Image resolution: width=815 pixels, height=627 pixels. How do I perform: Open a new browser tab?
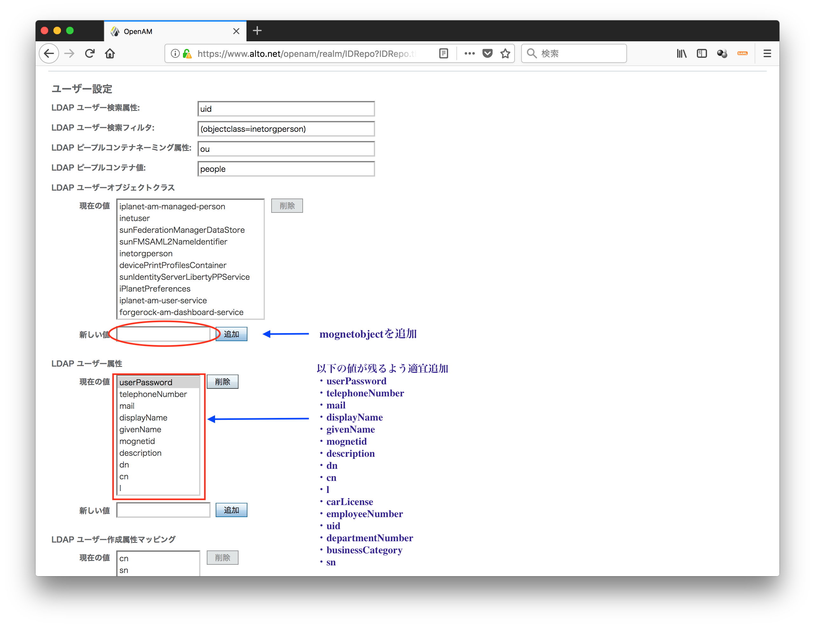pyautogui.click(x=257, y=31)
